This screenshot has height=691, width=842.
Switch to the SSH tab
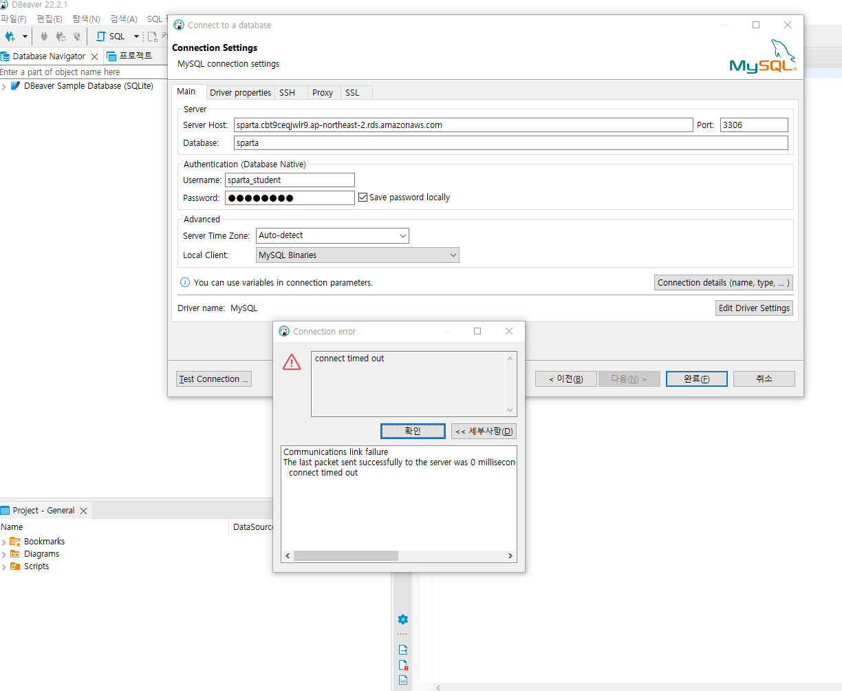point(287,93)
